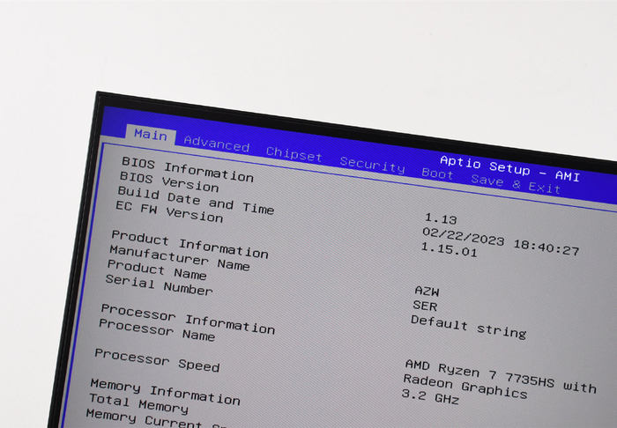This screenshot has width=617, height=428.
Task: Open the Advanced tab
Action: [x=217, y=144]
